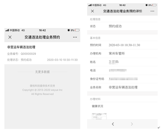This screenshot has height=134, width=163.
Task: Open the 非营运车辆违法处理 appointment record title
Action: coord(21,47)
